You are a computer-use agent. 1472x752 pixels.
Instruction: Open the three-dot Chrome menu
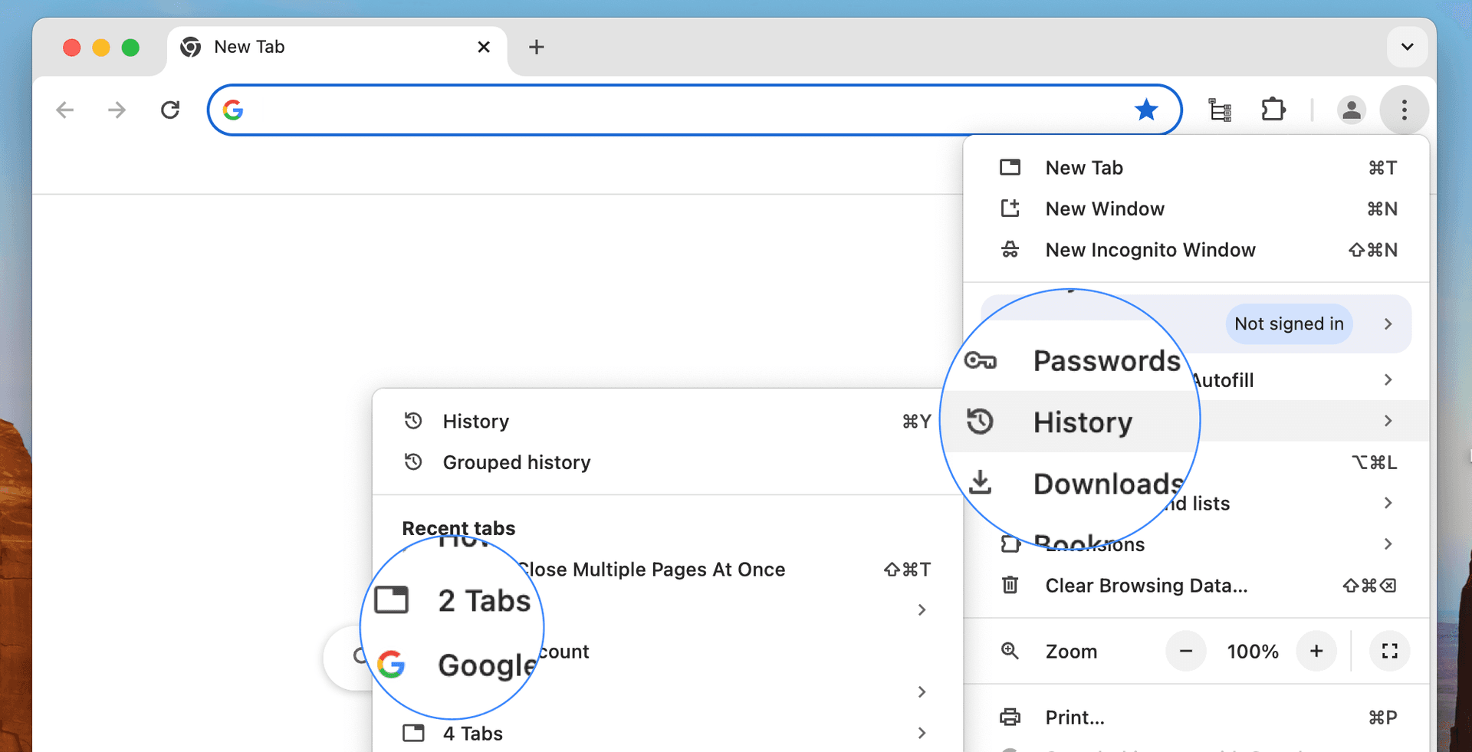[1405, 110]
